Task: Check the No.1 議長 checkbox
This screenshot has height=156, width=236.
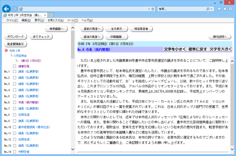Action: [x=15, y=72]
